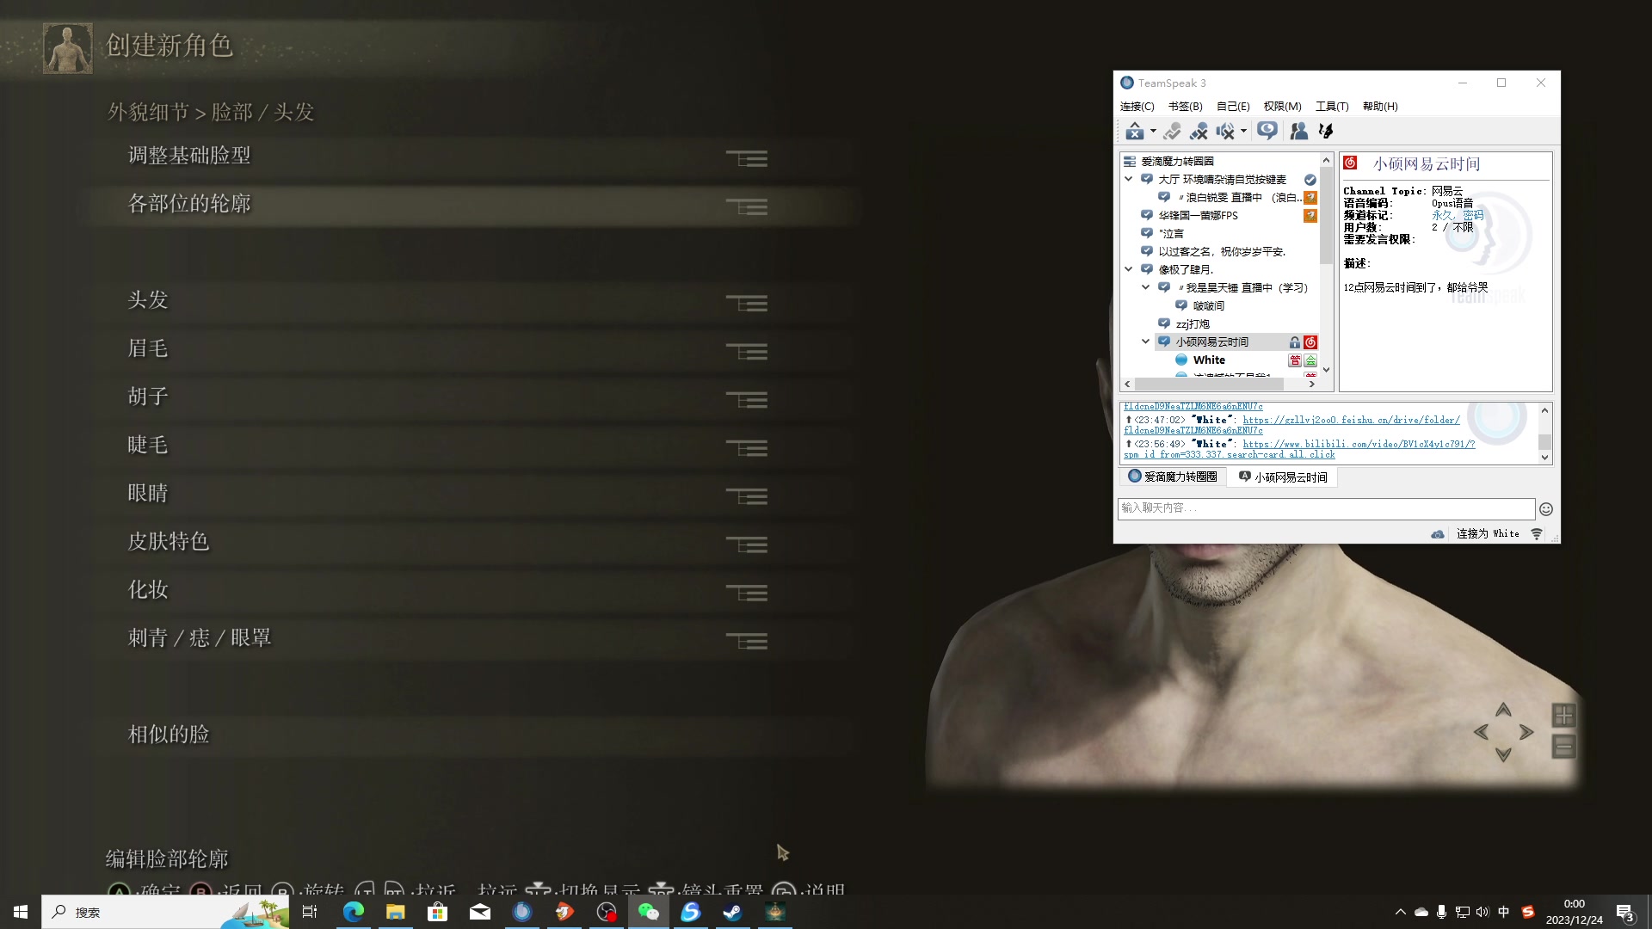The image size is (1652, 929).
Task: Select server 爱滴魔力转圈圈 in channel tree
Action: coord(1177,161)
